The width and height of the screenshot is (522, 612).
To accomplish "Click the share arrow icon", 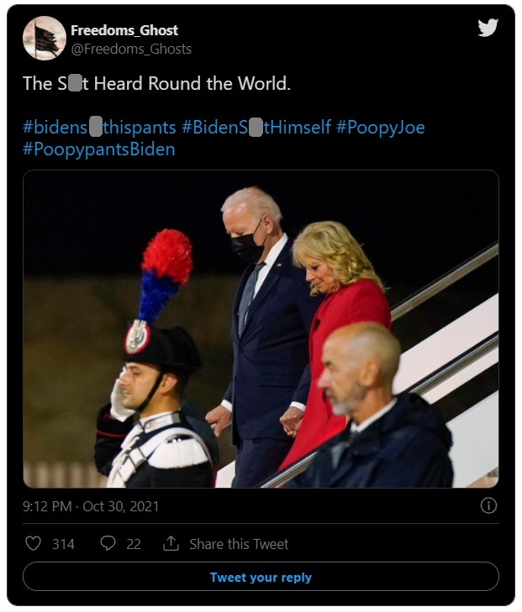I will tap(171, 544).
